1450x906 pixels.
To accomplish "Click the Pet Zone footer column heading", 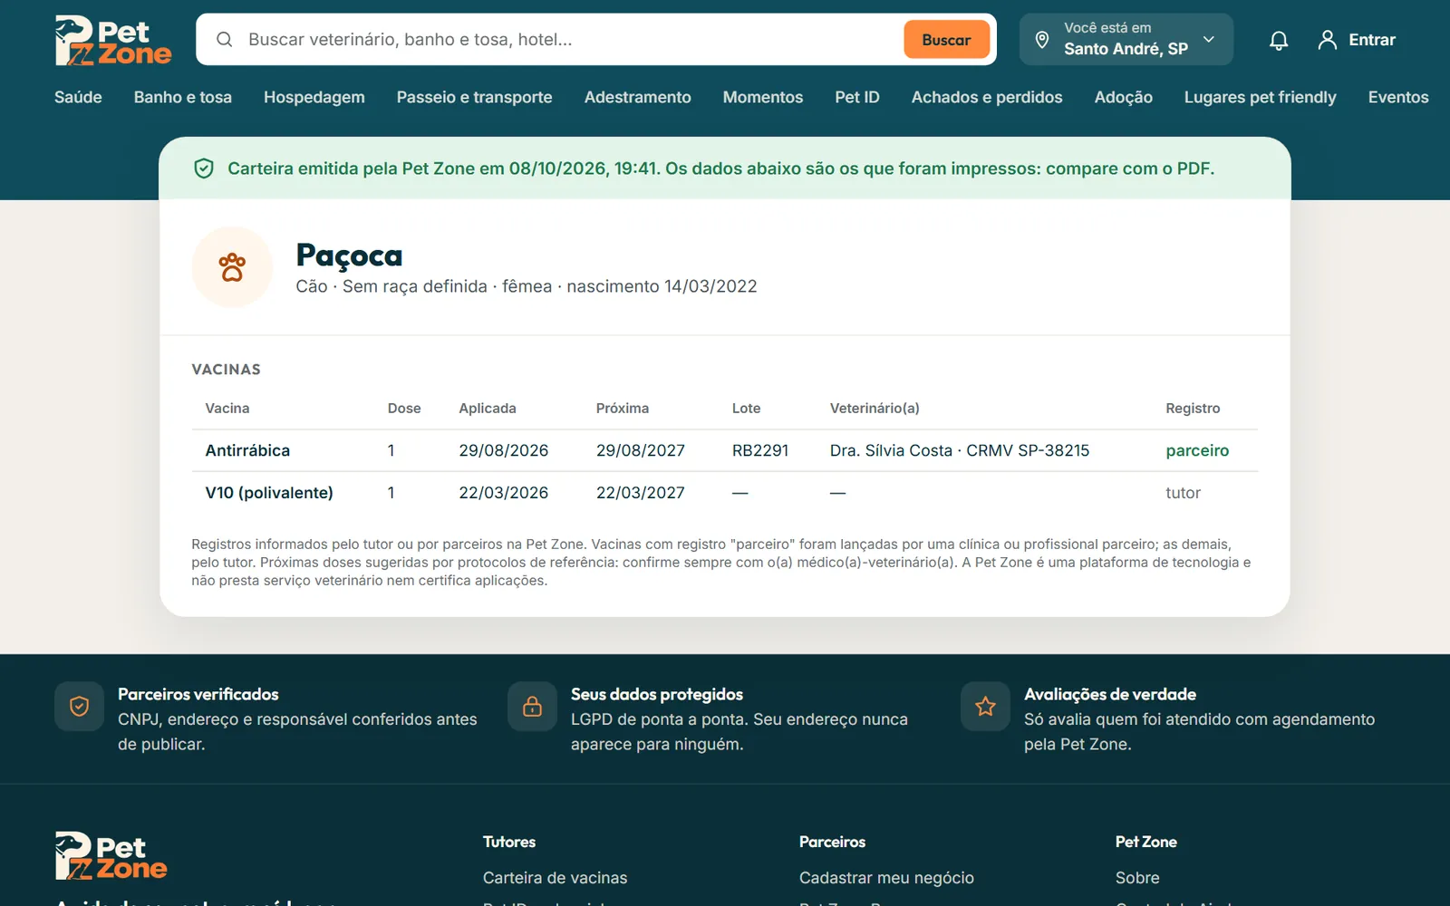I will coord(1146,842).
